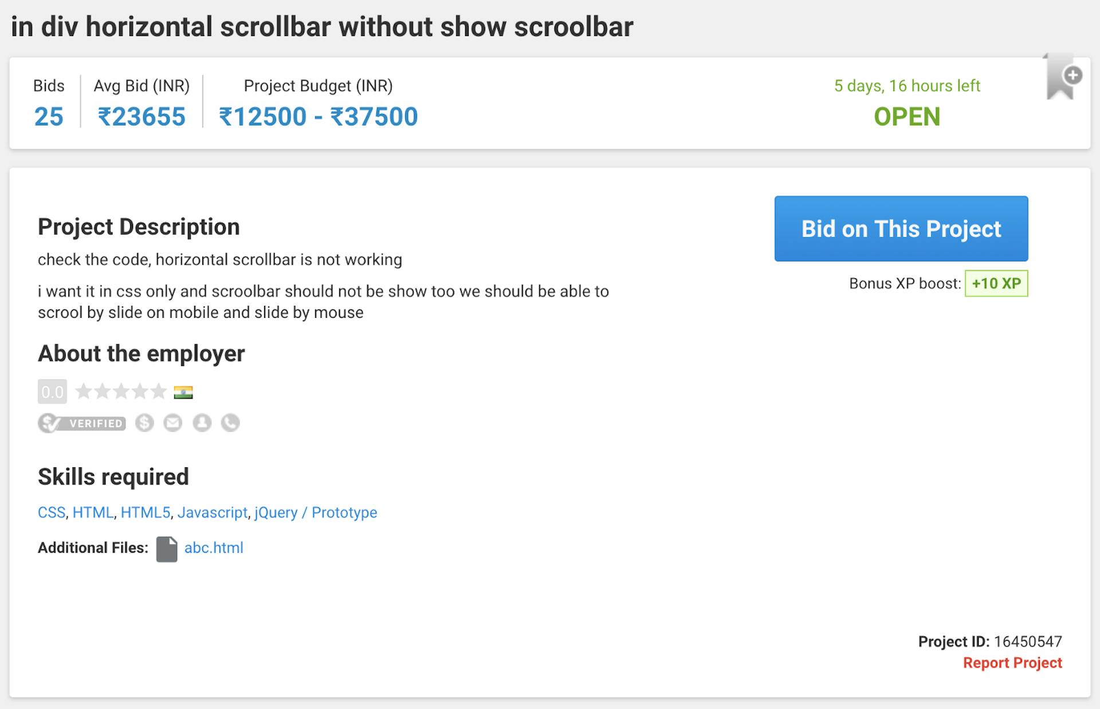The image size is (1100, 709).
Task: Click the phone-verified handset icon
Action: pyautogui.click(x=230, y=423)
